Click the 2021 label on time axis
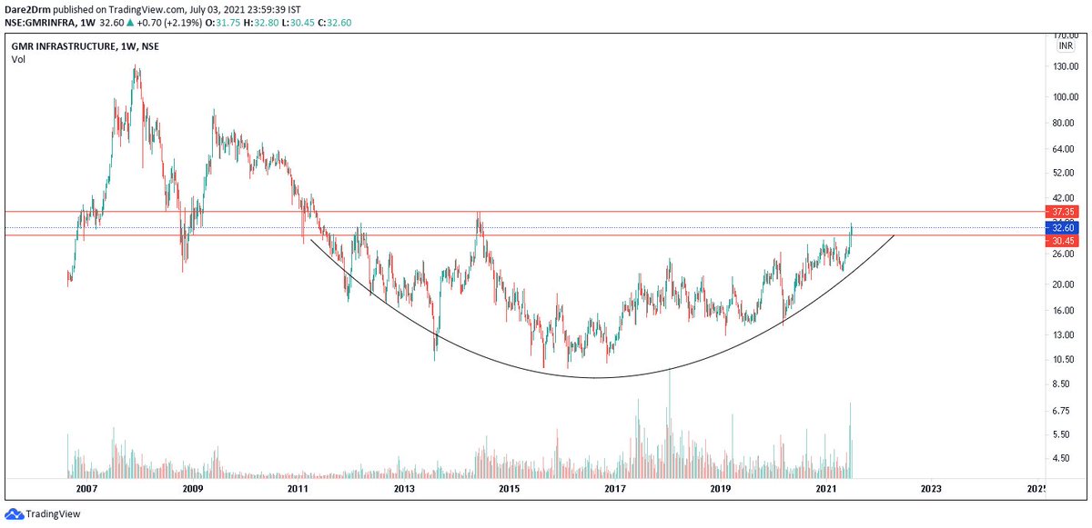 click(825, 489)
